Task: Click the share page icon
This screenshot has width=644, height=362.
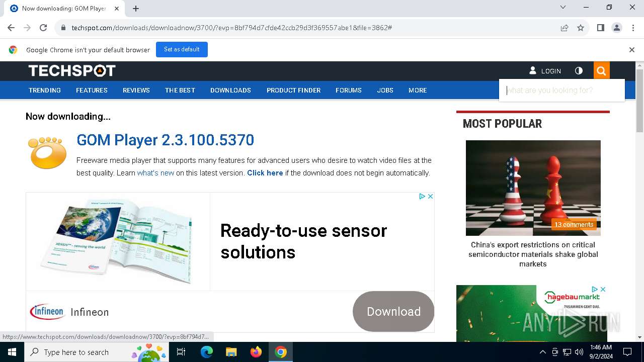Action: click(x=565, y=28)
